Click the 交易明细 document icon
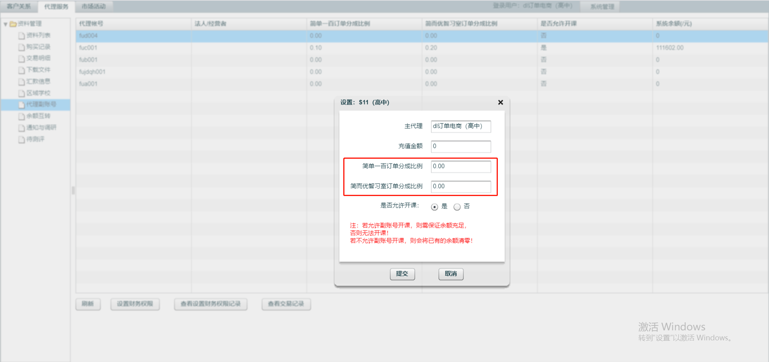The height and width of the screenshot is (362, 769). point(22,59)
